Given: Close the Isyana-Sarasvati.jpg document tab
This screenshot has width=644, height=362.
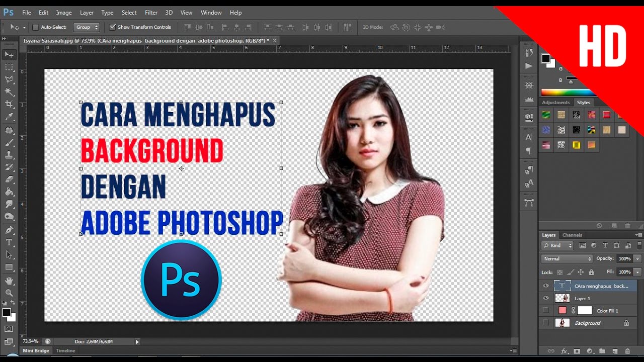Looking at the screenshot, I should [275, 40].
